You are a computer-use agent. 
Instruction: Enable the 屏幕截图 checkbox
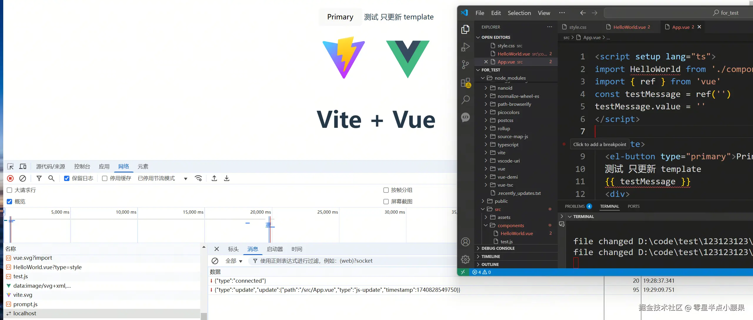tap(386, 202)
